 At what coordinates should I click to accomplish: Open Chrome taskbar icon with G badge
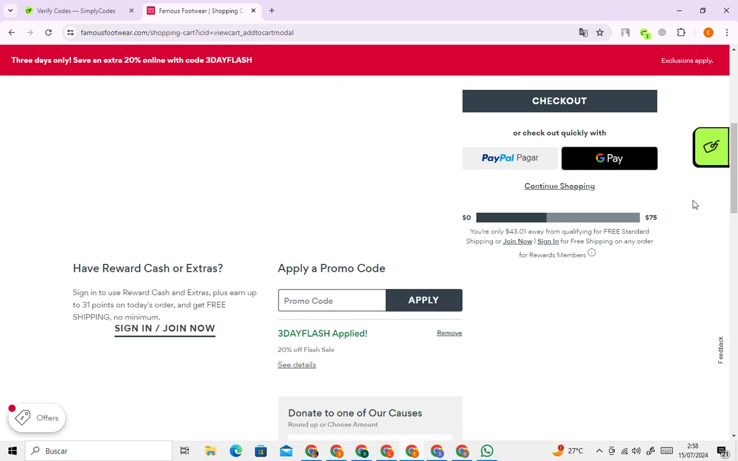click(462, 451)
